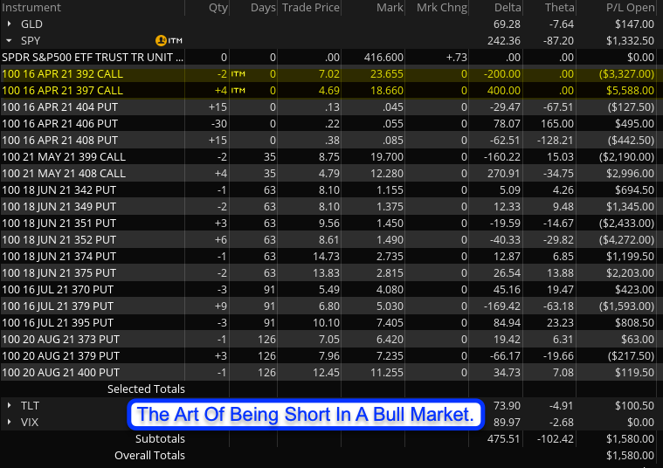Click the TLT P/L Open $100.50
663x468 pixels.
point(635,405)
